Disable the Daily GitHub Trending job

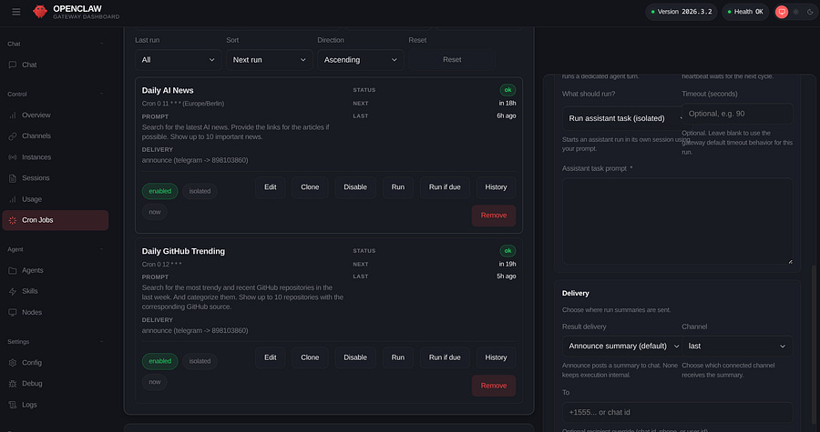tap(355, 357)
